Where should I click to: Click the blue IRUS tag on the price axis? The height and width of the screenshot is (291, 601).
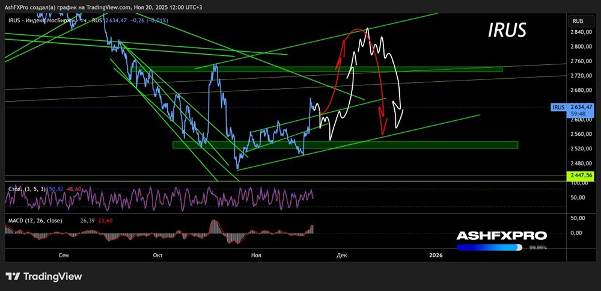coord(559,108)
